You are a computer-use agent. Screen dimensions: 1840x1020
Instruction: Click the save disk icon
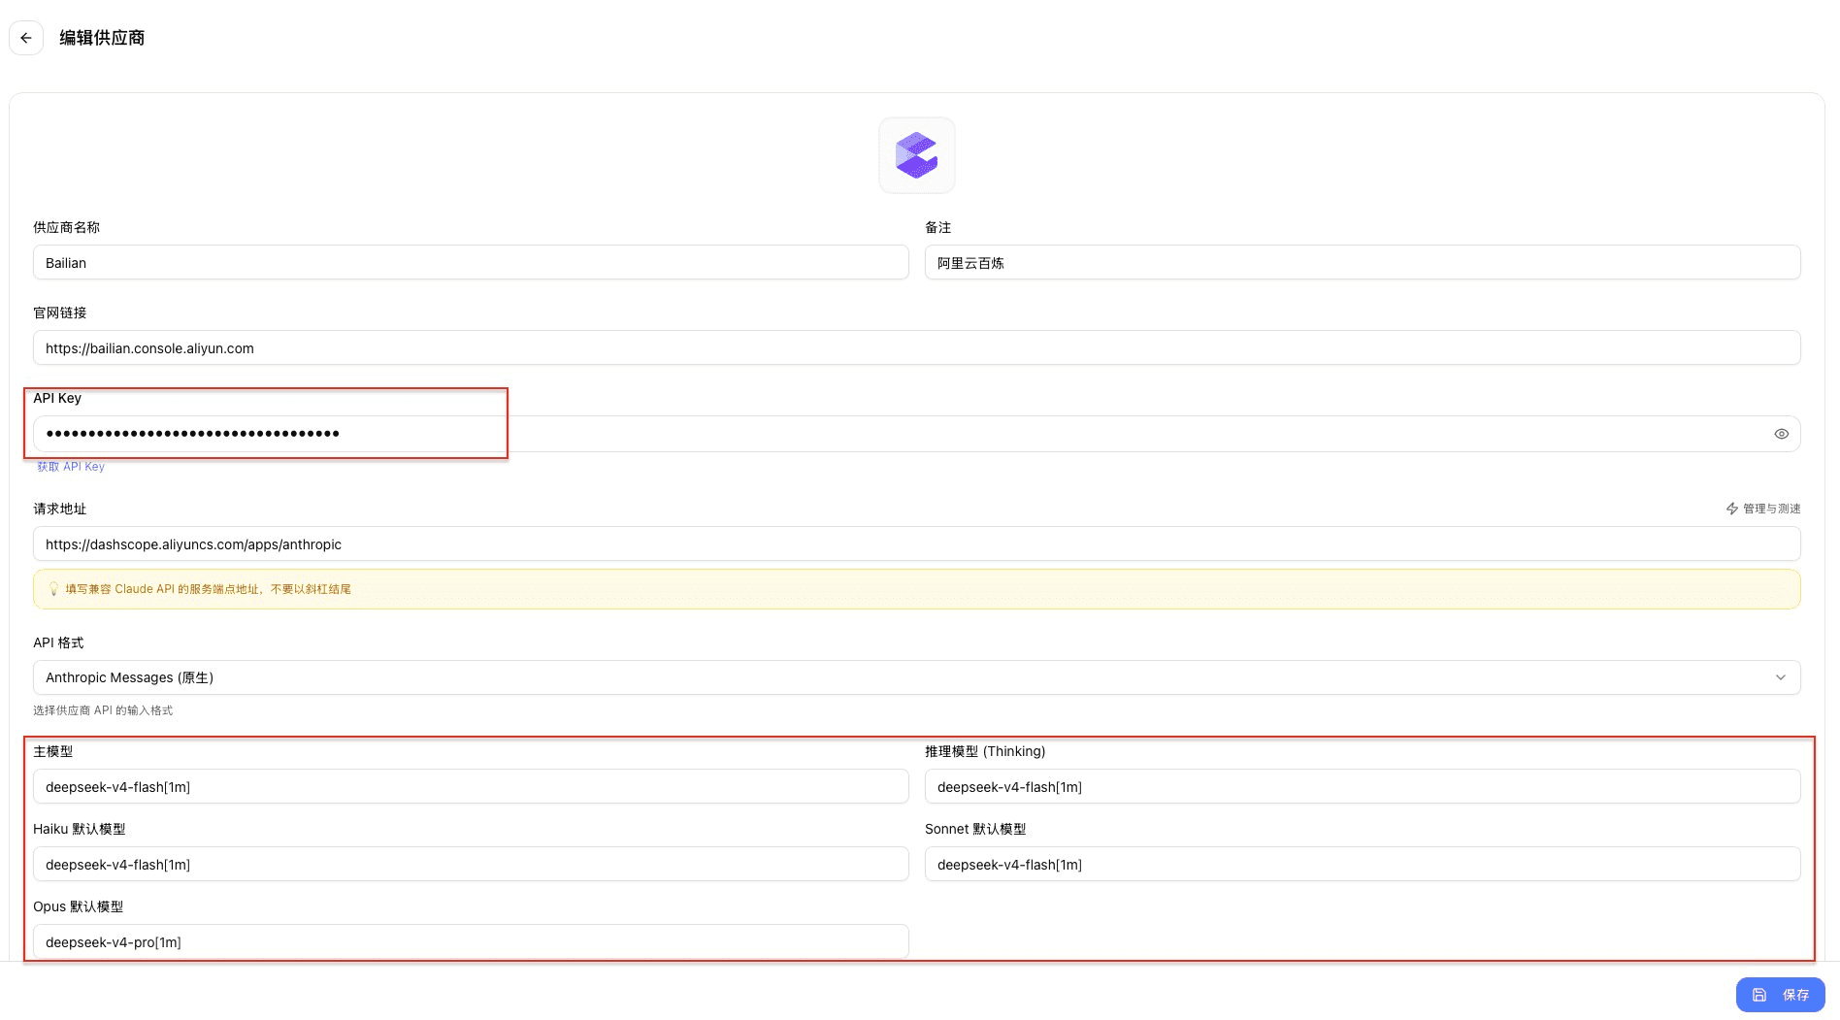point(1758,995)
